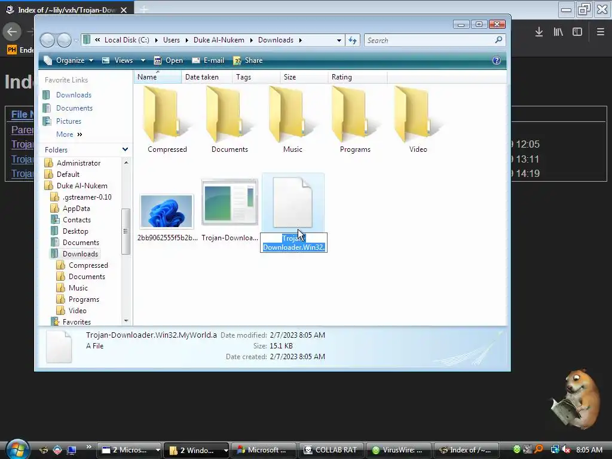Image resolution: width=612 pixels, height=459 pixels.
Task: Open the address bar history dropdown
Action: 339,40
